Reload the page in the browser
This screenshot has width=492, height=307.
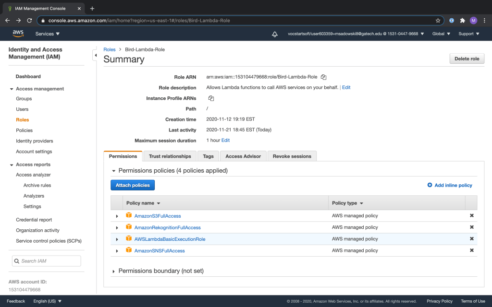click(x=29, y=21)
